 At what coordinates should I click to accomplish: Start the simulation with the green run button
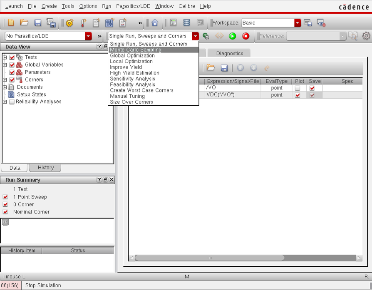233,36
